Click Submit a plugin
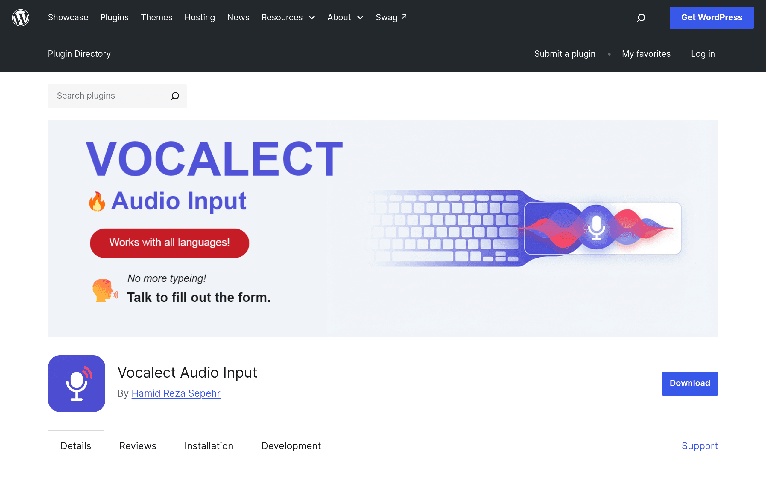 pyautogui.click(x=565, y=54)
